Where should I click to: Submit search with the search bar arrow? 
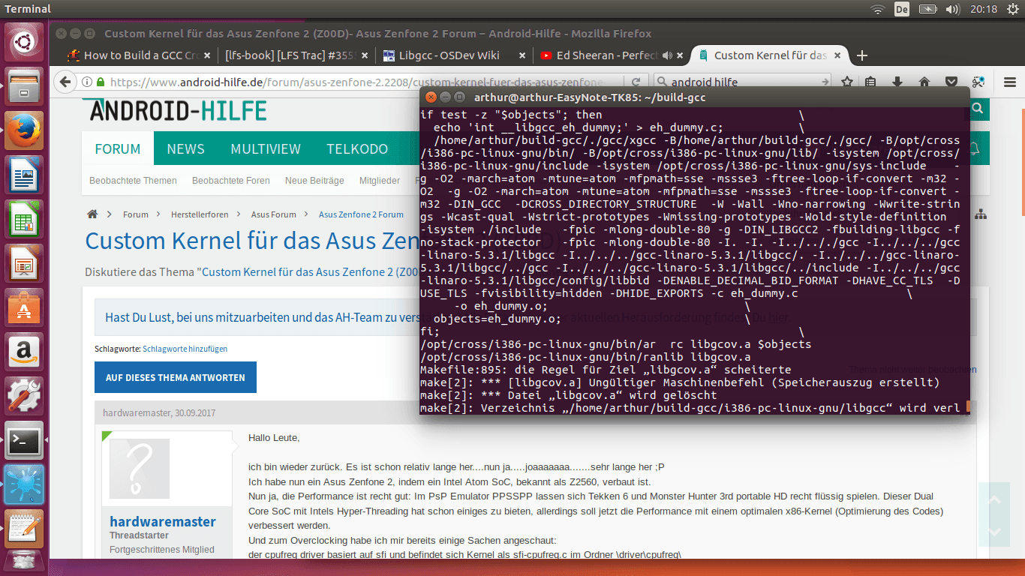[825, 82]
